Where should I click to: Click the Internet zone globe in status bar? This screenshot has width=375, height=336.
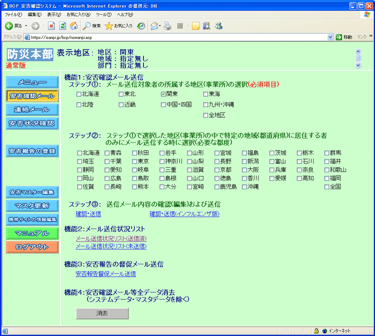(x=324, y=331)
